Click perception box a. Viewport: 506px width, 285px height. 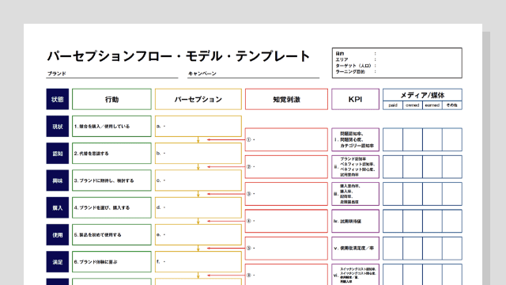pos(198,127)
